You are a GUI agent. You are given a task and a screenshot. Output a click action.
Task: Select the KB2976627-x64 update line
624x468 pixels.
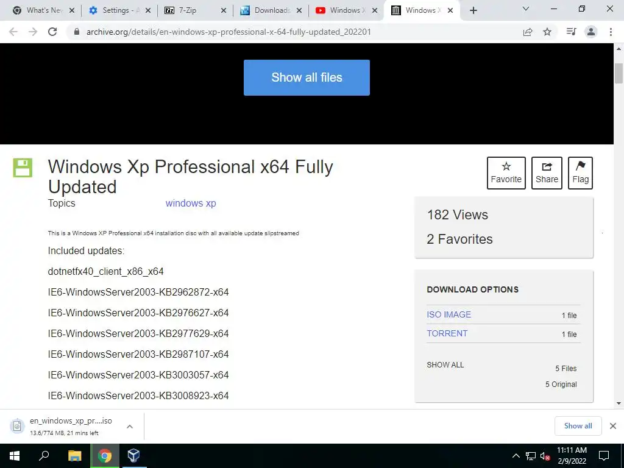click(x=138, y=313)
